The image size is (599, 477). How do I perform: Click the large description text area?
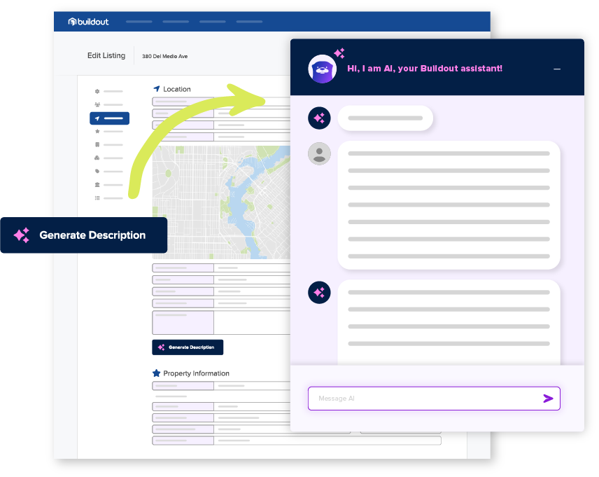(252, 323)
